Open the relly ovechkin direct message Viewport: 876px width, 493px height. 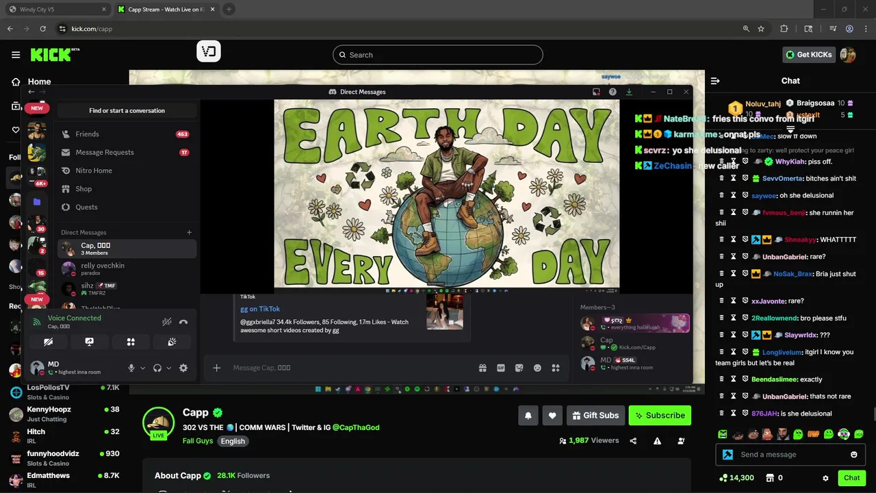(127, 268)
